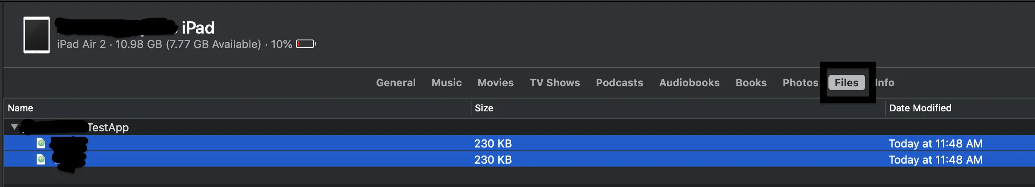Click the first file's document icon
This screenshot has width=1035, height=187.
tap(41, 143)
